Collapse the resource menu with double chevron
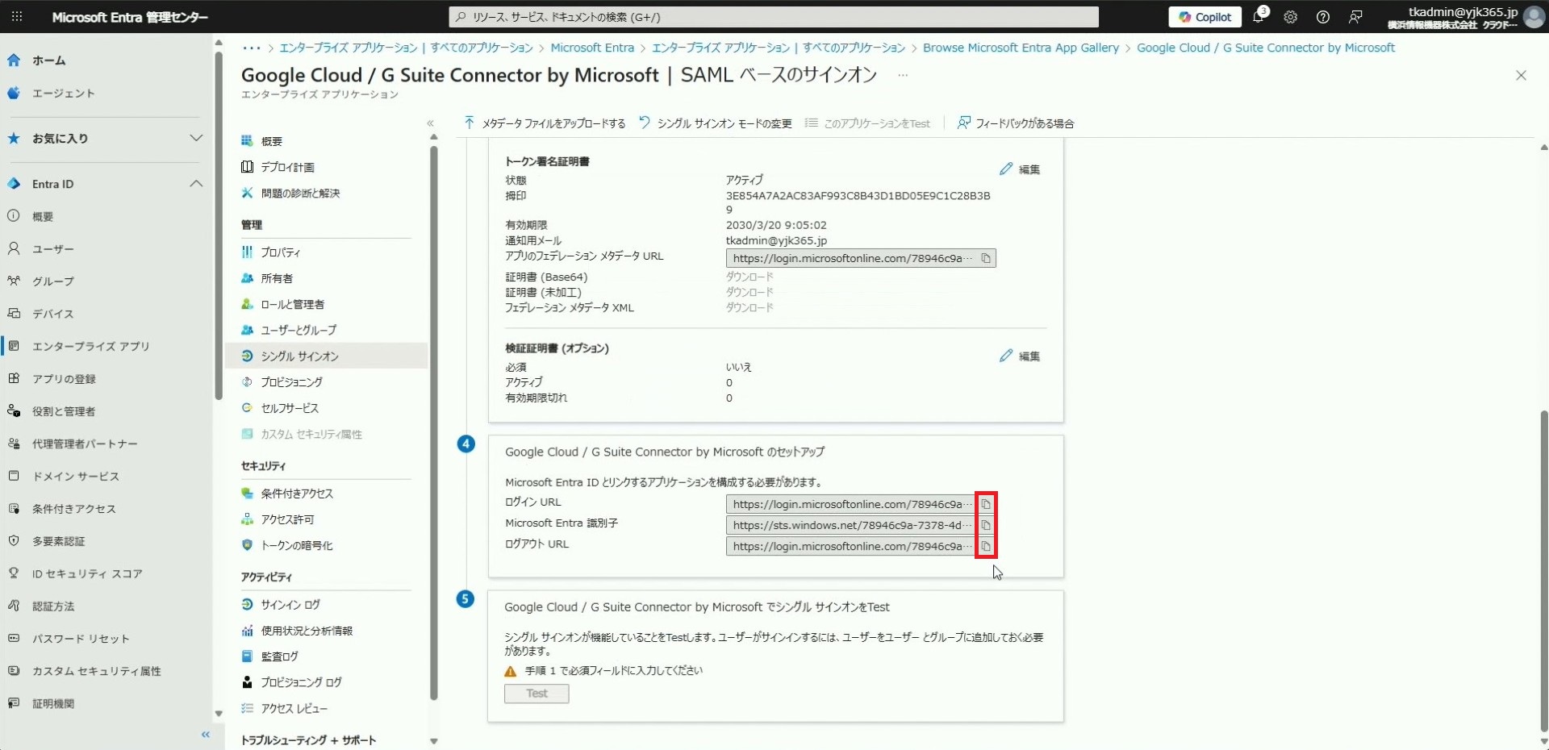1549x750 pixels. pos(430,123)
